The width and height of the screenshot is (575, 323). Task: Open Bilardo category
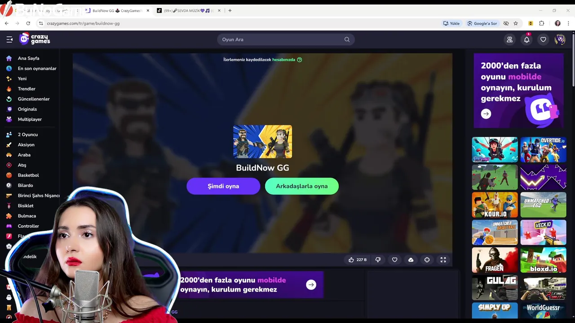pos(25,185)
